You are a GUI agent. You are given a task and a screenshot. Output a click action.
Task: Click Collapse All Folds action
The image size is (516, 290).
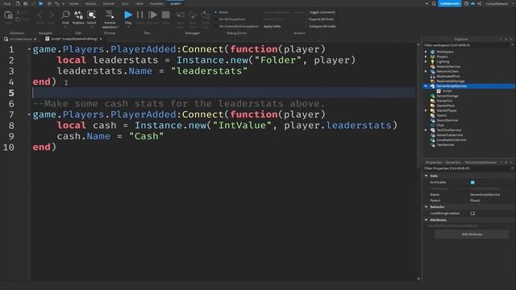[322, 27]
